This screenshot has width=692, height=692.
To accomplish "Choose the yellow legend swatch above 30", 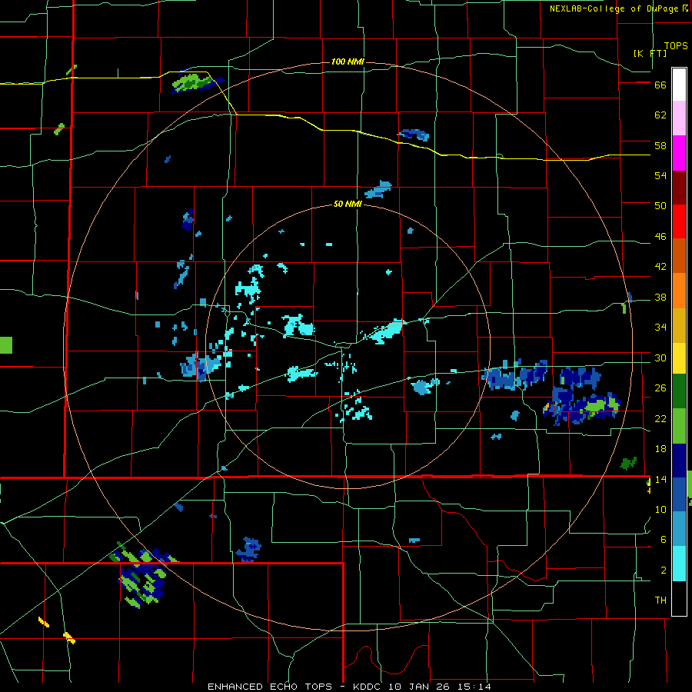I will click(679, 358).
